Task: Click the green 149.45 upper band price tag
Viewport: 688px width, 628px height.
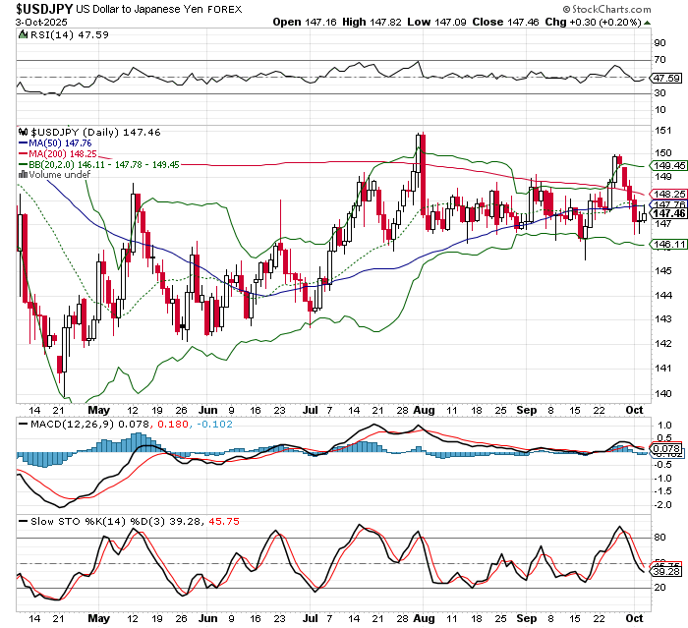Action: coord(669,167)
